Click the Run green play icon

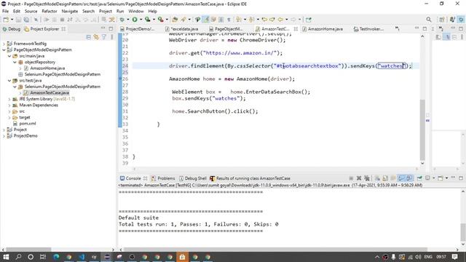[x=135, y=20]
